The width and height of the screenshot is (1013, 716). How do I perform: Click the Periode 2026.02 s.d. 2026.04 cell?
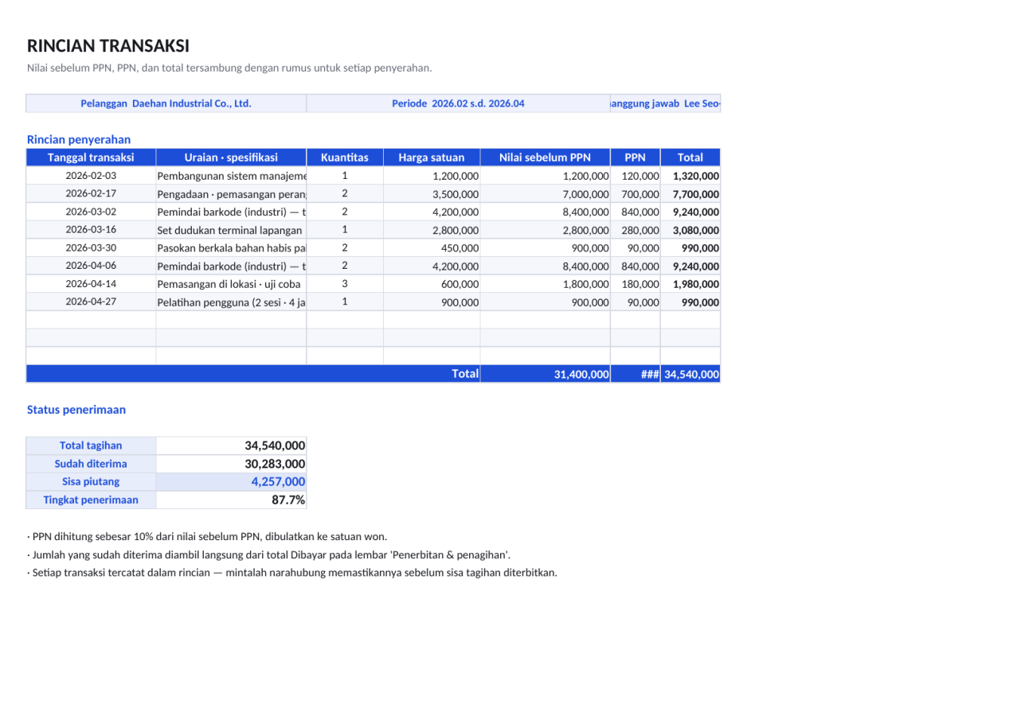point(458,103)
